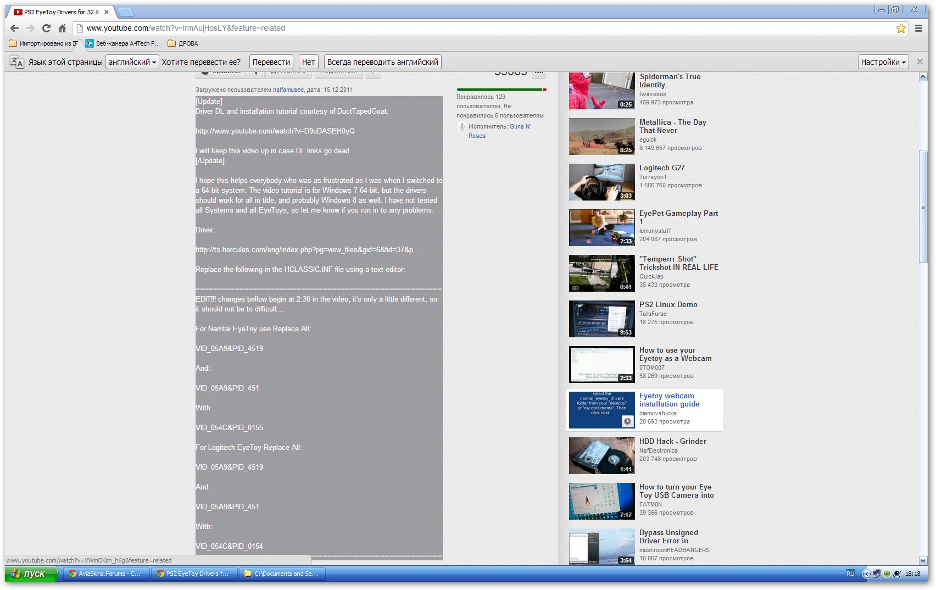Reload the current YouTube page

click(46, 28)
